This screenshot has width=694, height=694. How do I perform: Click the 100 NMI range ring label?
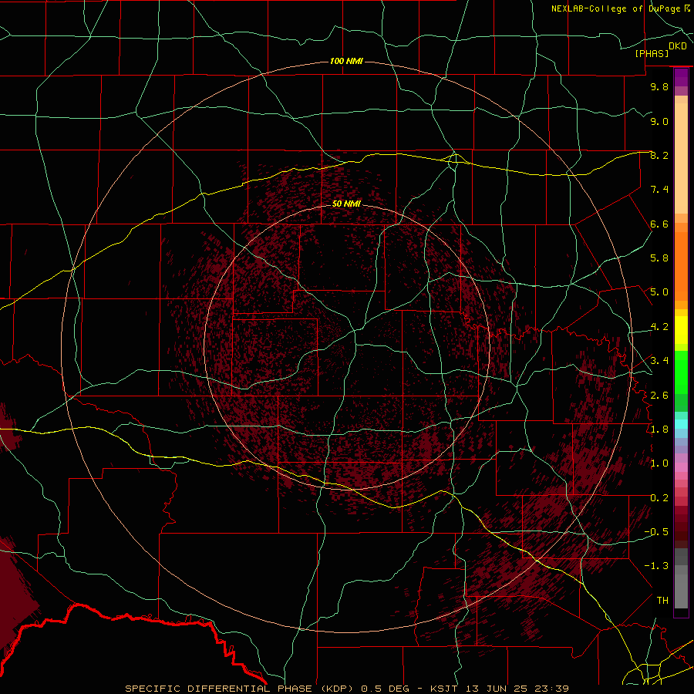tap(346, 61)
